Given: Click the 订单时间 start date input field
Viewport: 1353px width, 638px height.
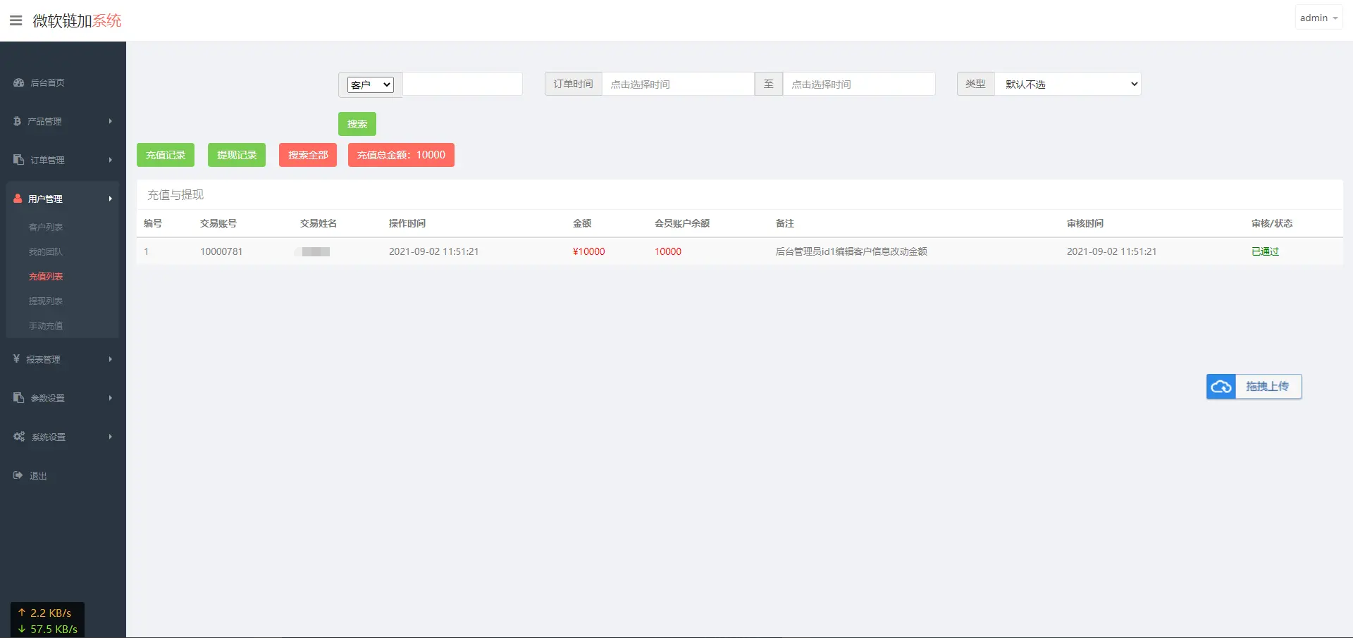Looking at the screenshot, I should pyautogui.click(x=678, y=84).
